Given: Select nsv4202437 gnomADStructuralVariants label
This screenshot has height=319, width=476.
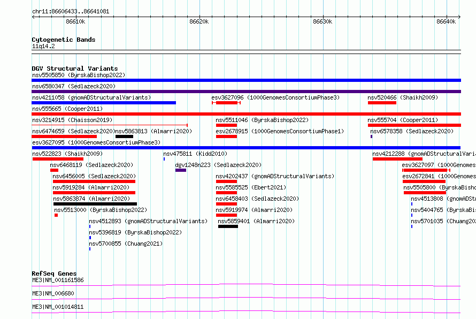Looking at the screenshot, I should point(275,176).
